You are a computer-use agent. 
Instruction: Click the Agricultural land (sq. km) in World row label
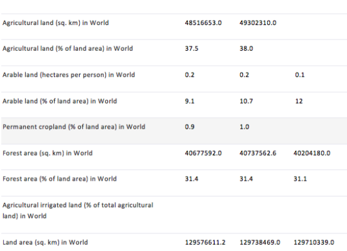56,23
